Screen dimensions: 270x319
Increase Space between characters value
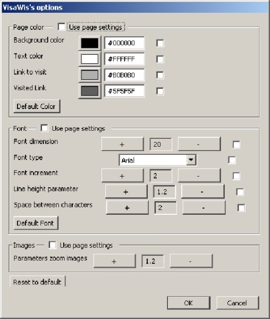pos(127,208)
